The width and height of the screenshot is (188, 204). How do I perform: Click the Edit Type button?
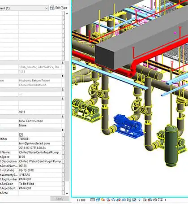(x=59, y=8)
